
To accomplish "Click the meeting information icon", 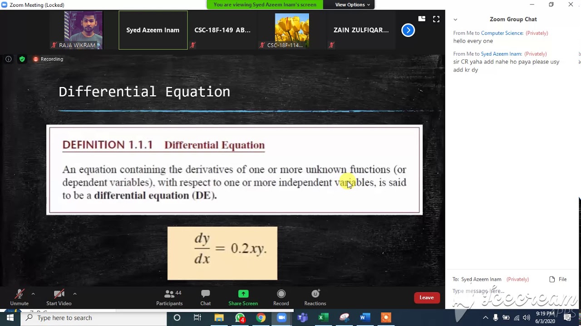I will pos(9,59).
